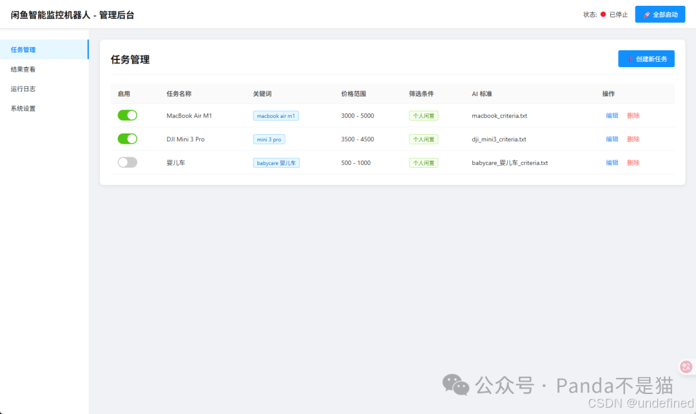Image resolution: width=696 pixels, height=414 pixels.
Task: Click macbook_criteria.txt file name
Action: pyautogui.click(x=499, y=115)
